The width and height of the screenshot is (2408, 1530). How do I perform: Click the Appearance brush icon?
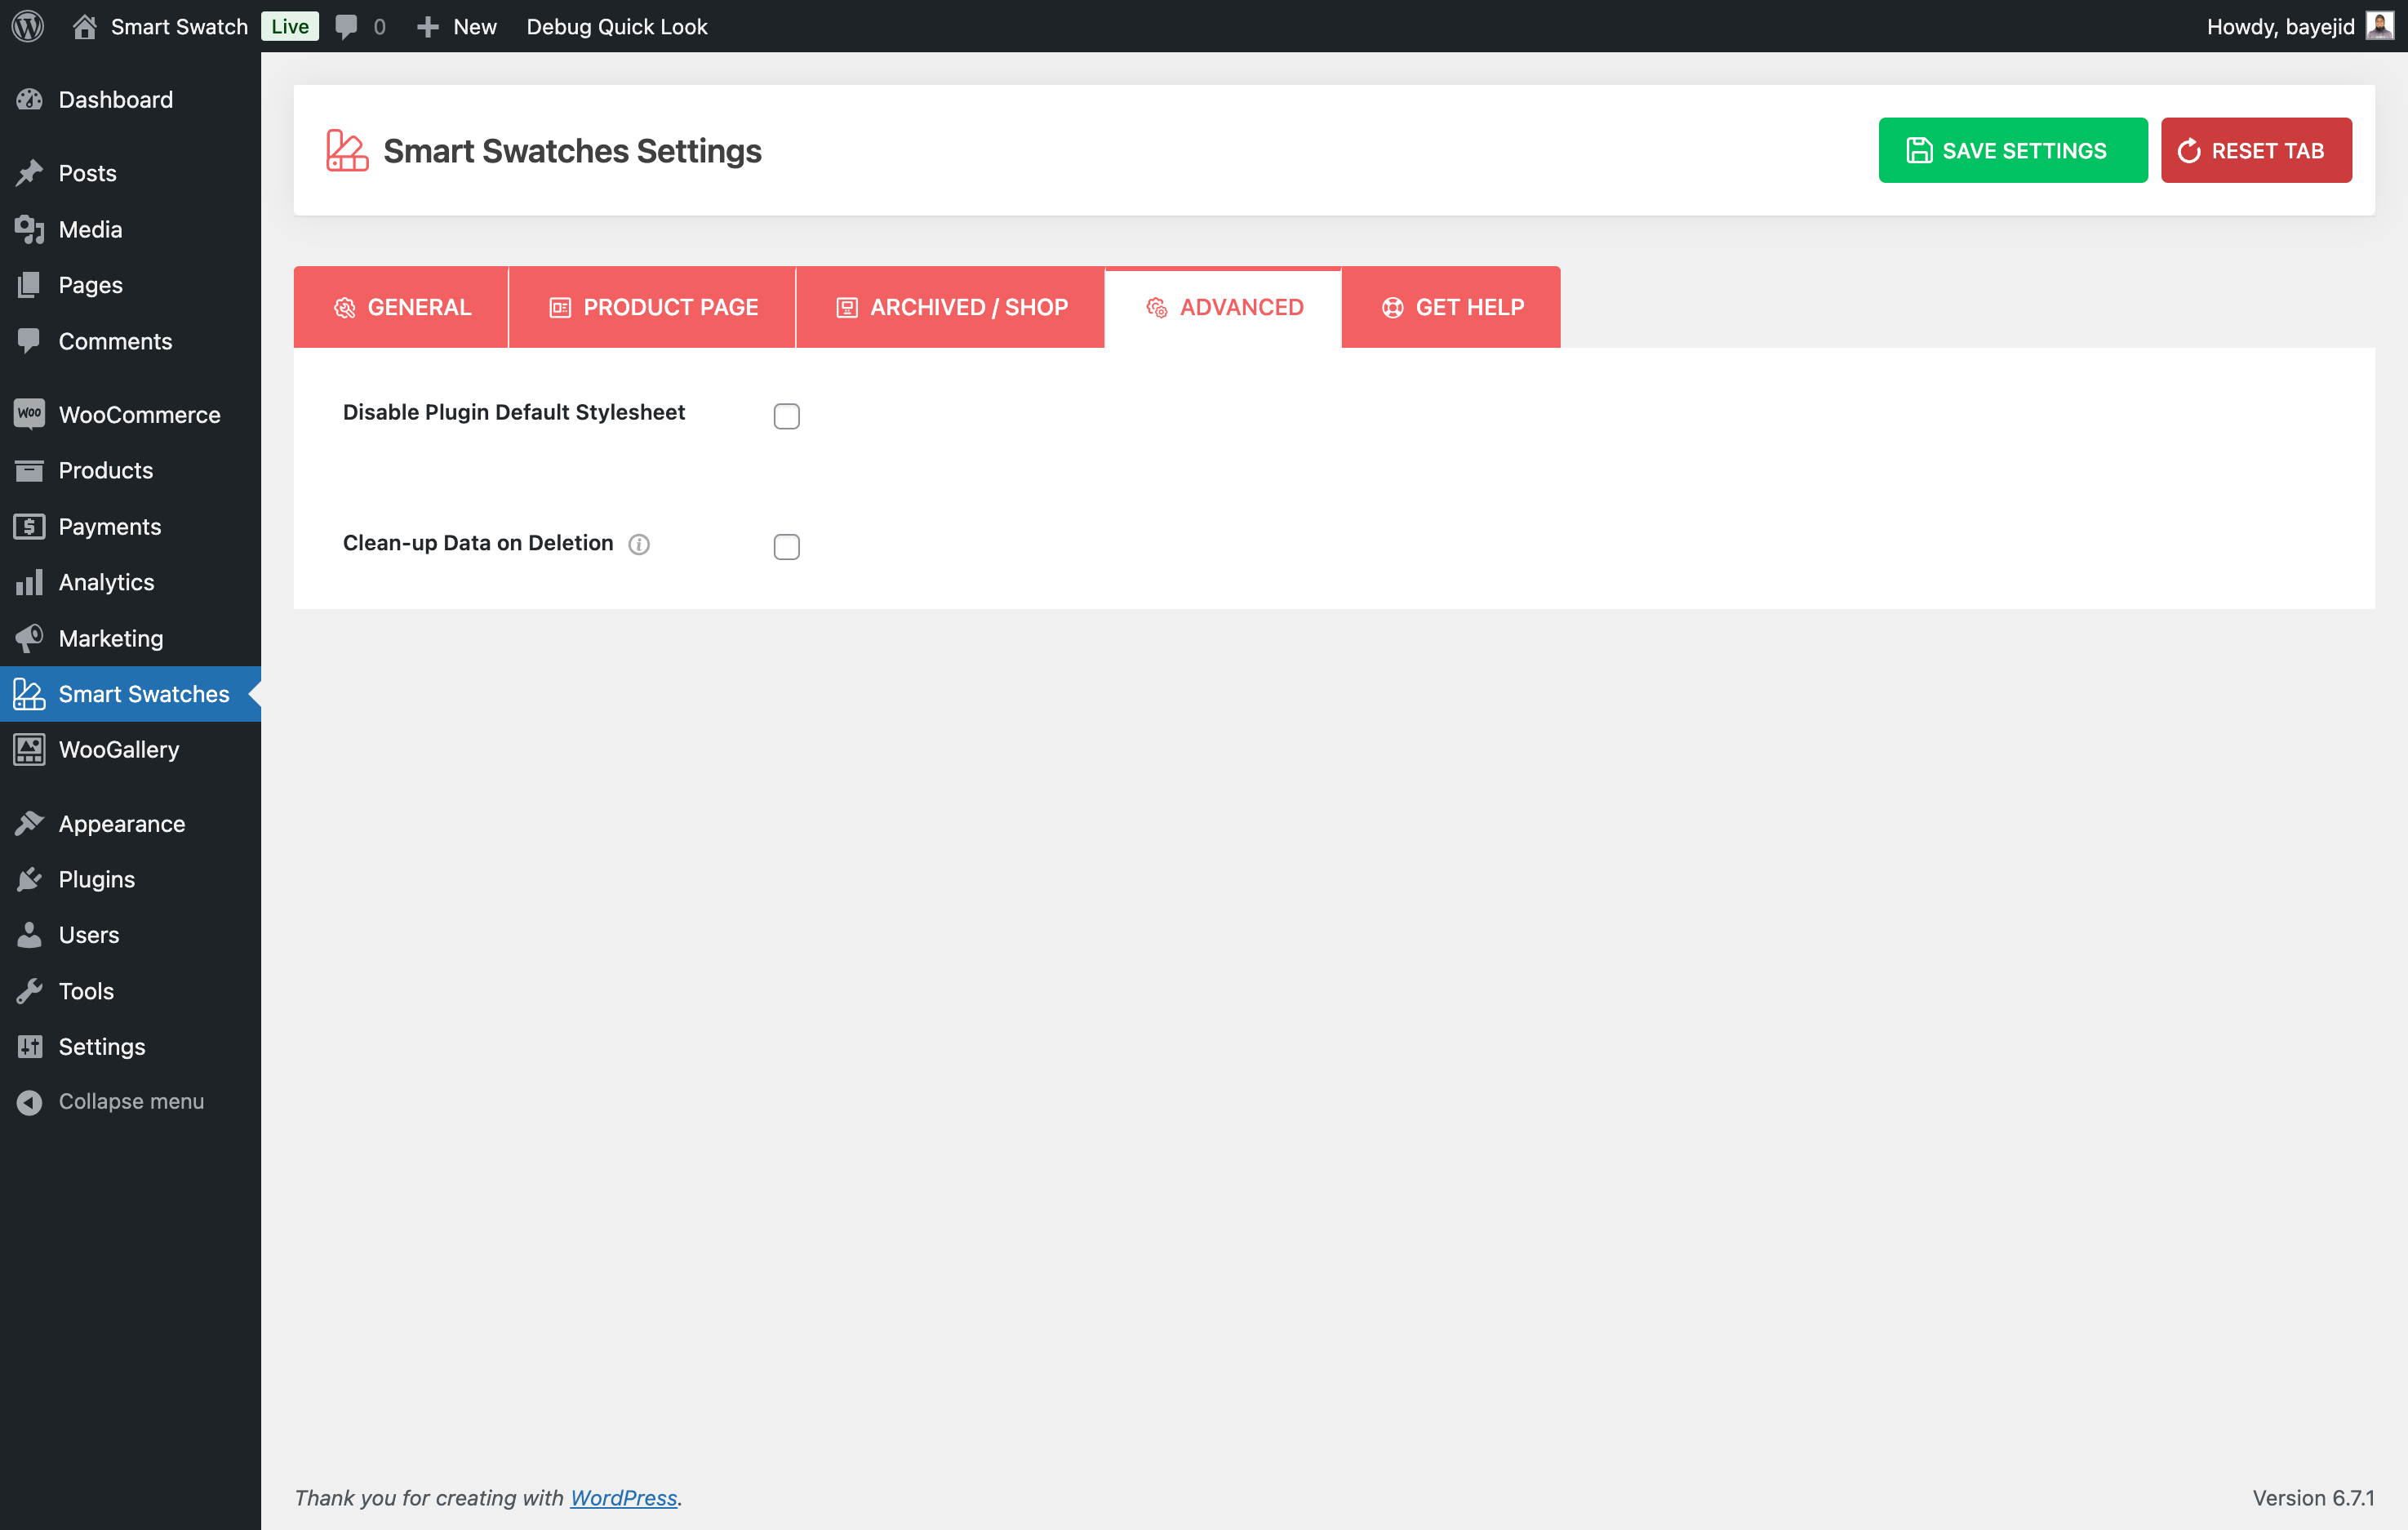click(29, 824)
